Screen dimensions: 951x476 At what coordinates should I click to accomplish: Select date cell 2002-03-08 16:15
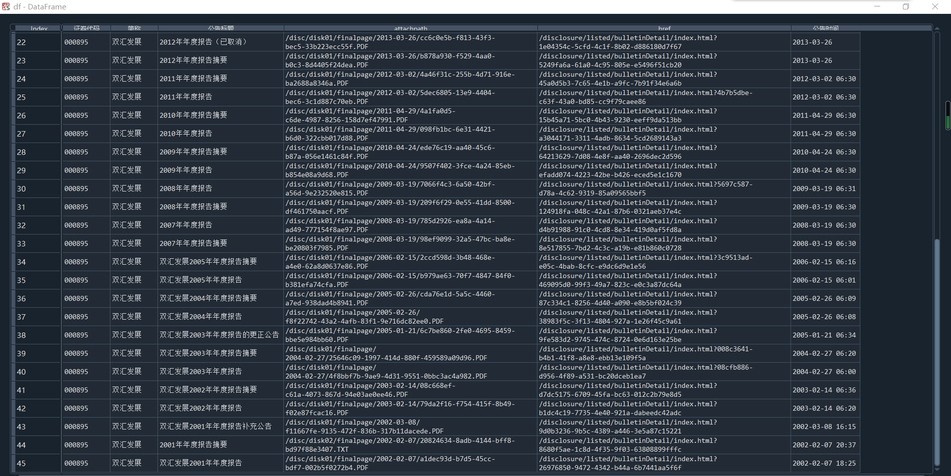click(826, 427)
